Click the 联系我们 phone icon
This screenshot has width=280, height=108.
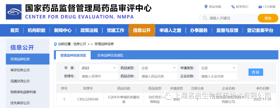(233, 7)
